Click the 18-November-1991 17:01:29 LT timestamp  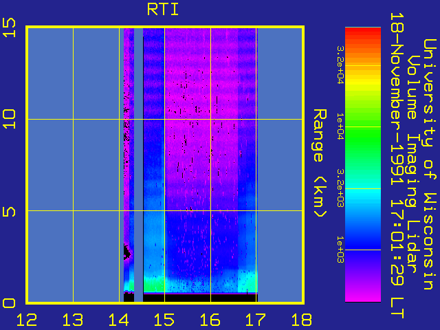(x=397, y=166)
